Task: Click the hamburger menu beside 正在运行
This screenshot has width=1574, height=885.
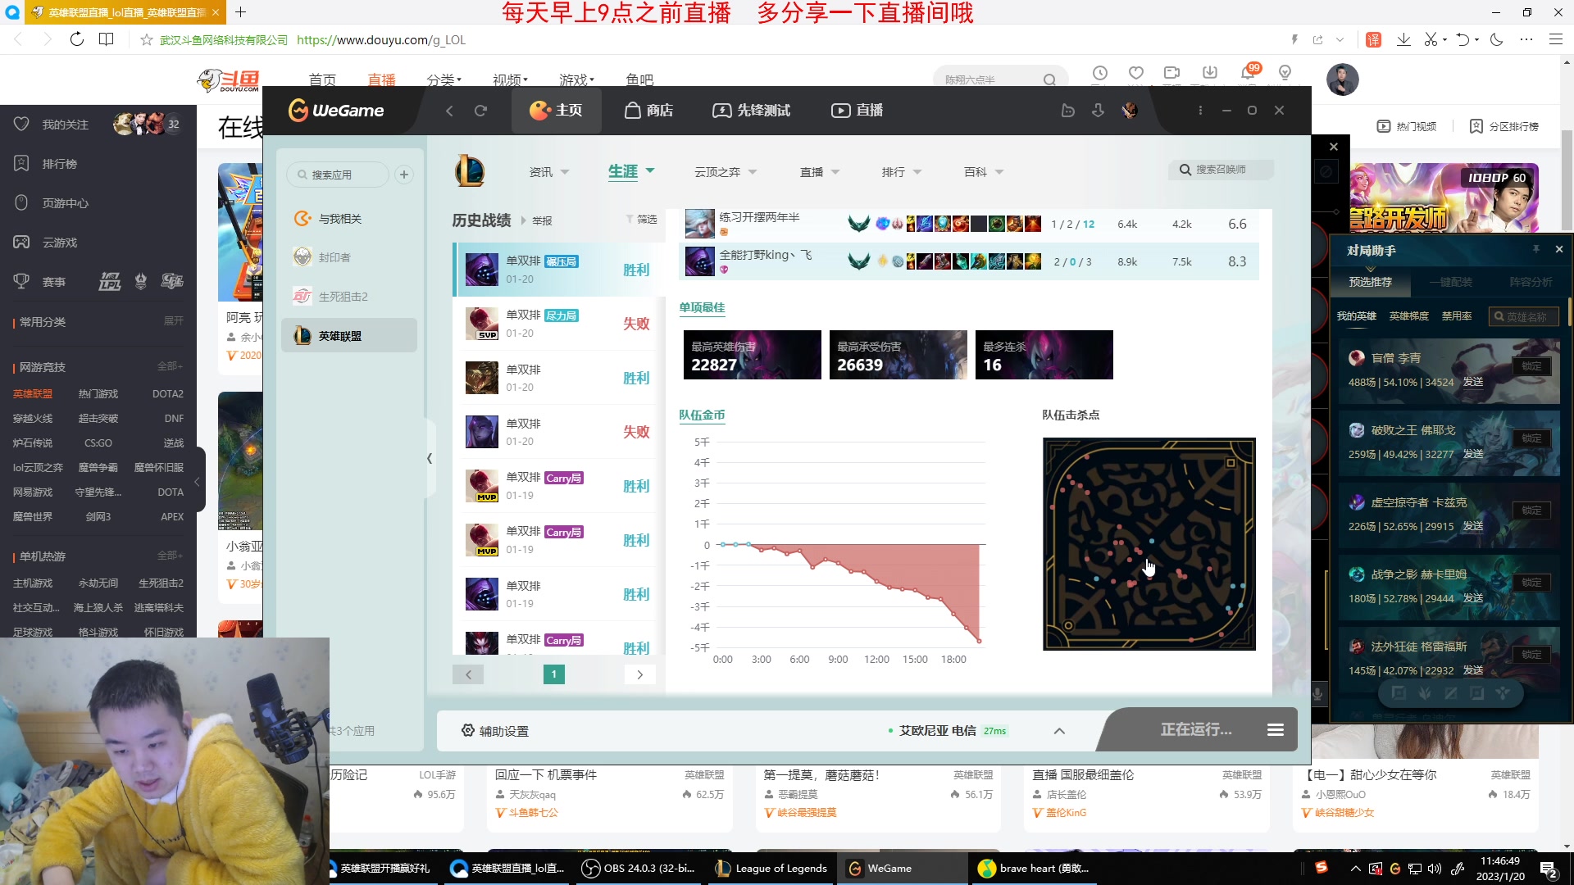Action: (x=1276, y=729)
